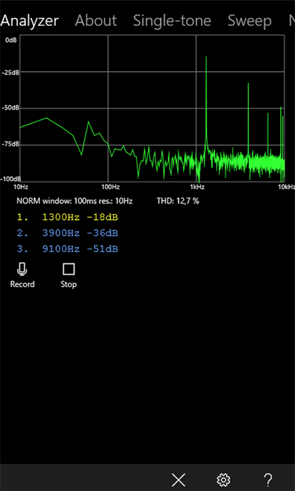Click the Record label text
The image size is (295, 491).
tap(22, 284)
